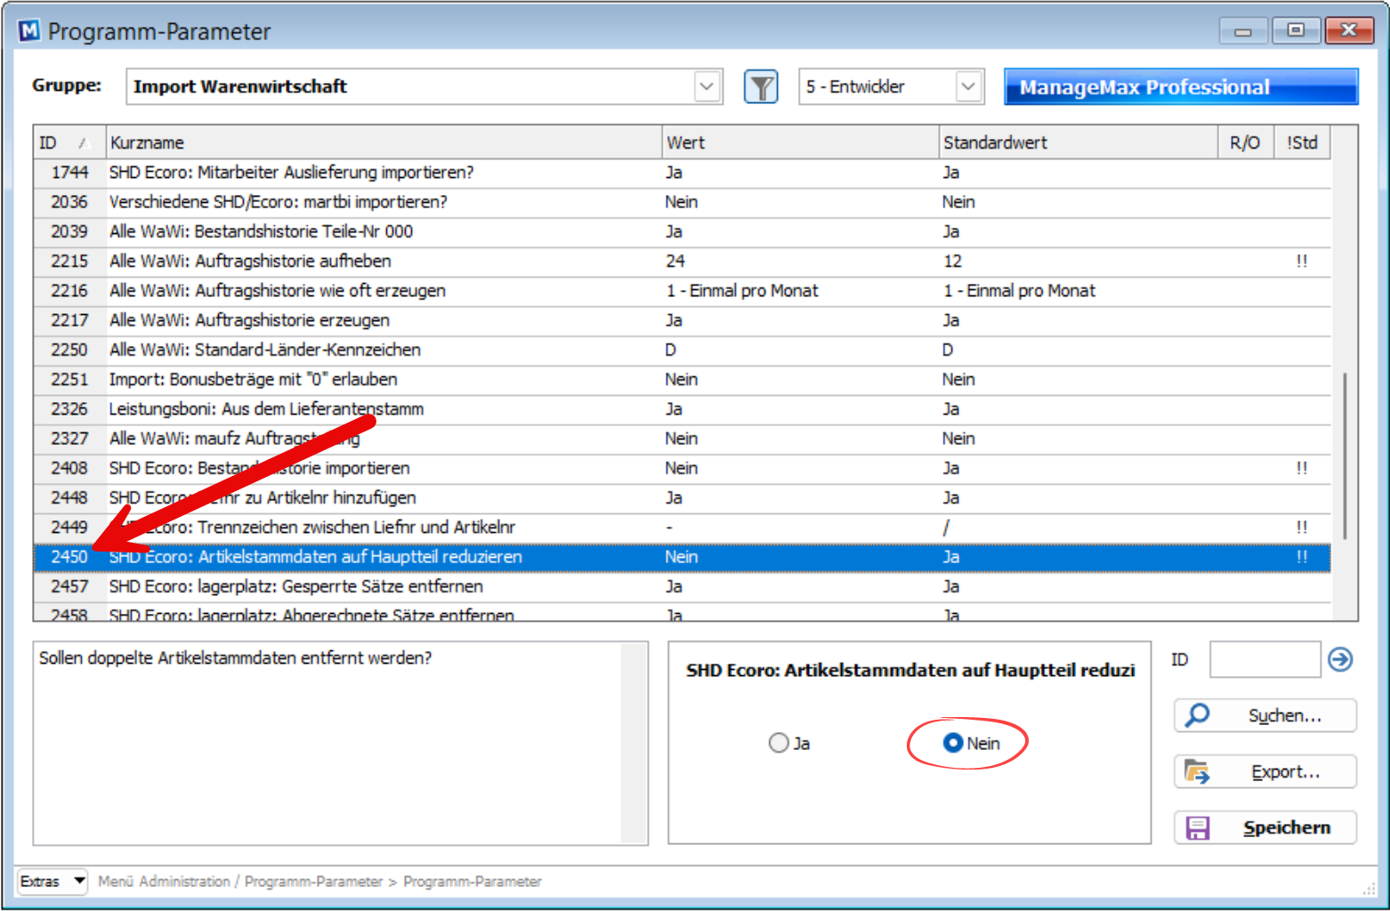Click the blue arrow go-to-ID icon

coord(1340,659)
